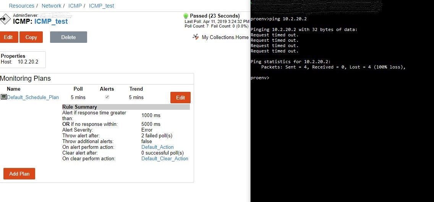
Task: Click the Monitoring Plans heading
Action: click(x=26, y=78)
